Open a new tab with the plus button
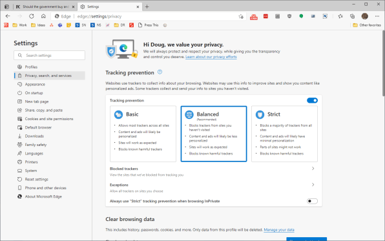The width and height of the screenshot is (385, 241). tap(147, 6)
